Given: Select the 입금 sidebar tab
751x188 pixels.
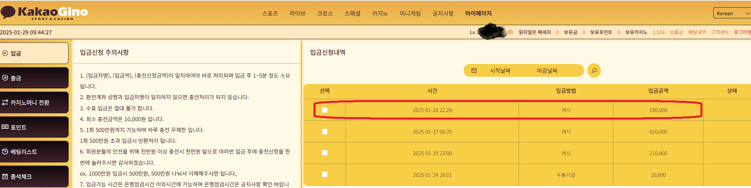Looking at the screenshot, I should click(x=34, y=53).
